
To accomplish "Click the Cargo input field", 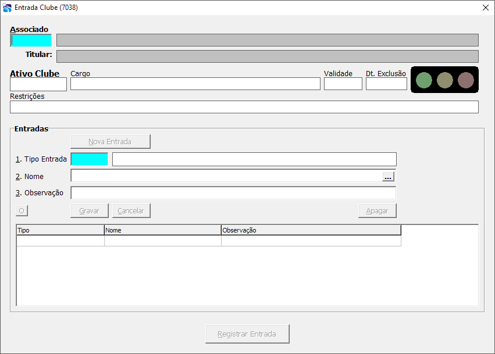I will [x=195, y=84].
